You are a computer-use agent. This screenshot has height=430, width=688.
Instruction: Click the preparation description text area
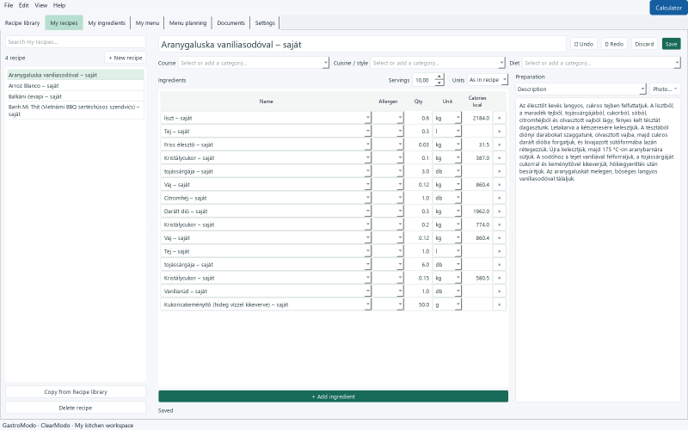[x=598, y=250]
